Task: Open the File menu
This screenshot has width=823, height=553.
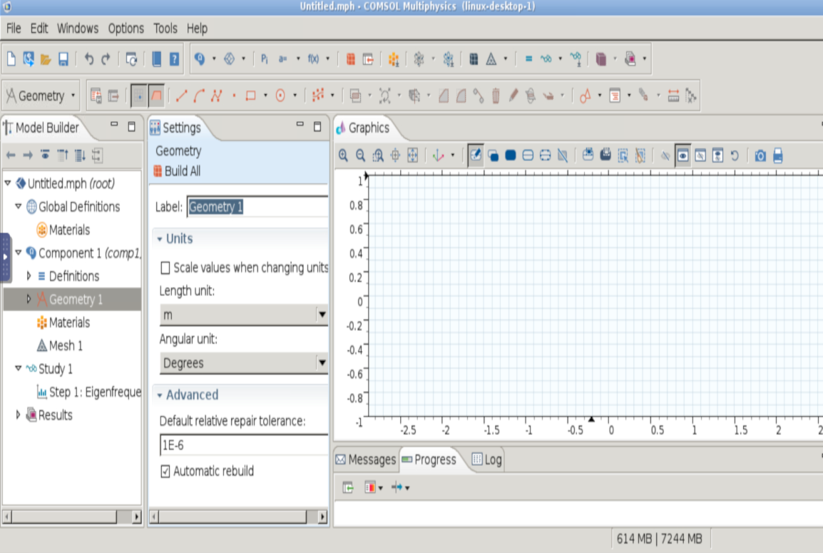Action: [x=14, y=29]
